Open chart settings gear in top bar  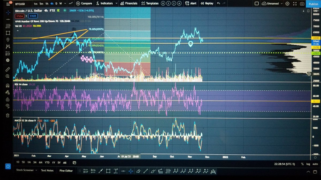point(287,4)
